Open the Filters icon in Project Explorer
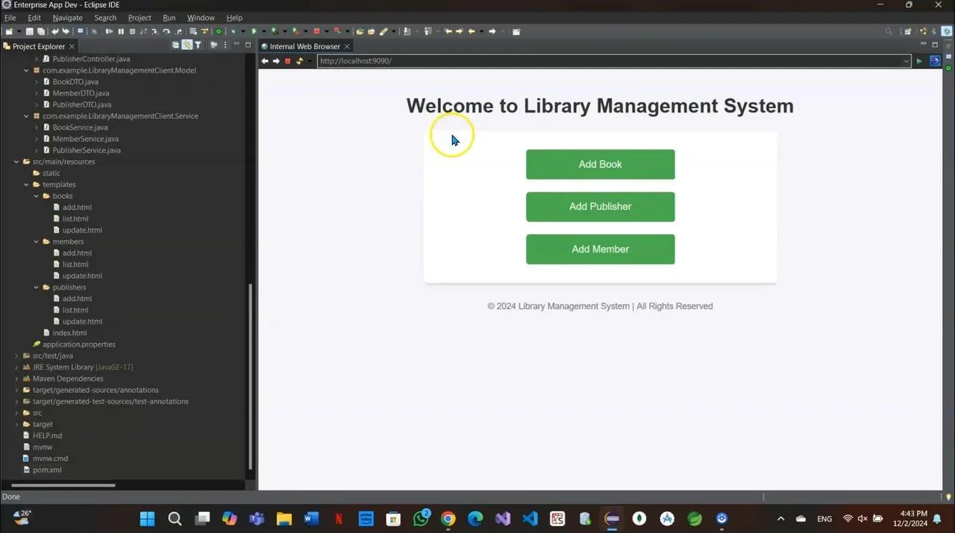 coord(198,45)
